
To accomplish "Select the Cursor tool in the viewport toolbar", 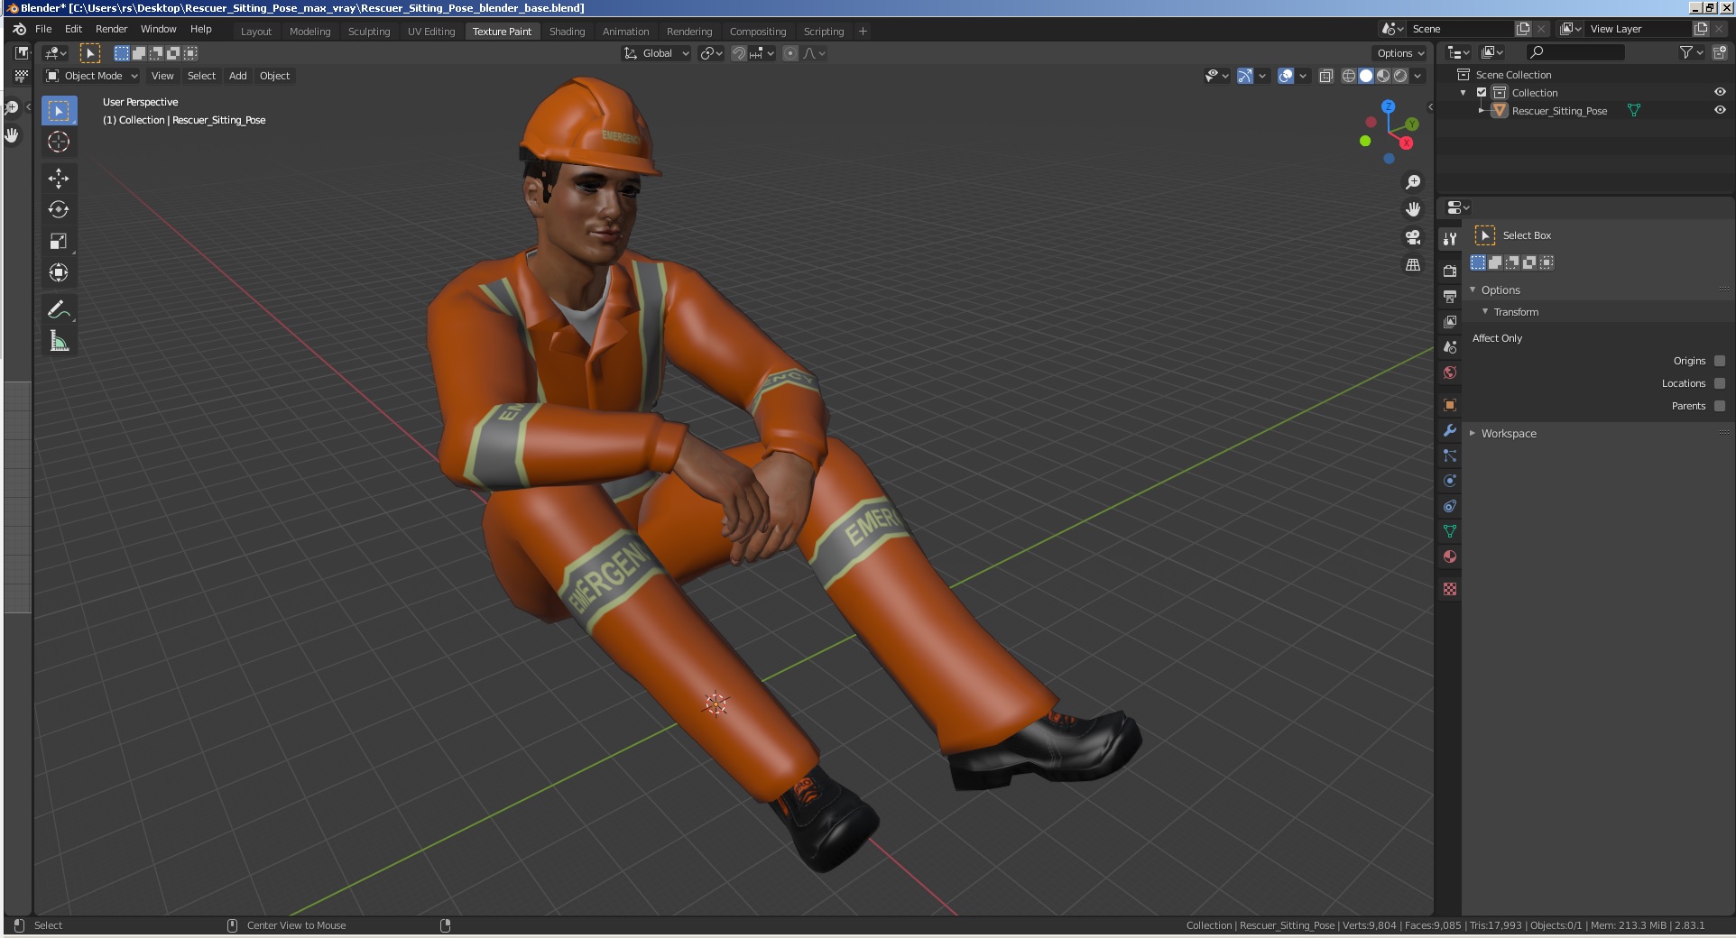I will point(59,142).
